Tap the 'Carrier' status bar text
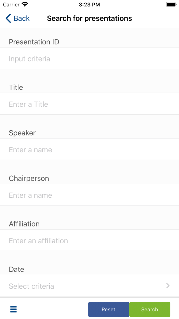The height and width of the screenshot is (319, 179). (11, 5)
